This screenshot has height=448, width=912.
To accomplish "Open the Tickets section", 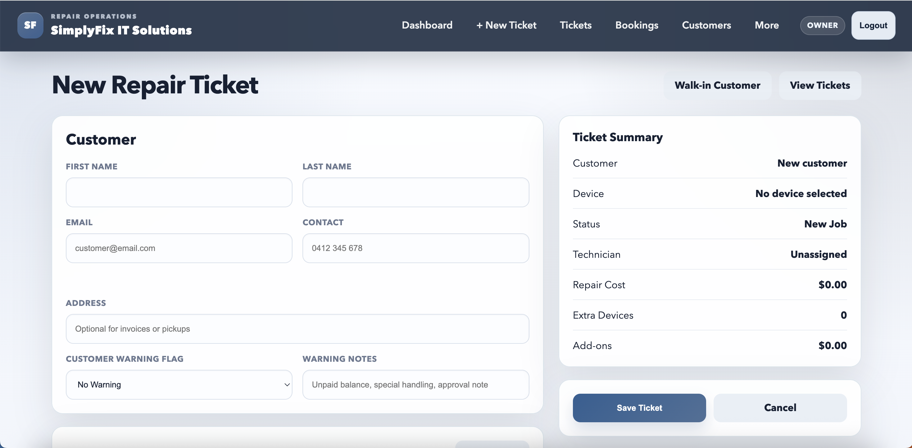I will coord(575,25).
